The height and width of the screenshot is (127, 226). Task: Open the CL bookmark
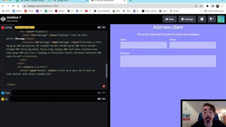point(136,11)
